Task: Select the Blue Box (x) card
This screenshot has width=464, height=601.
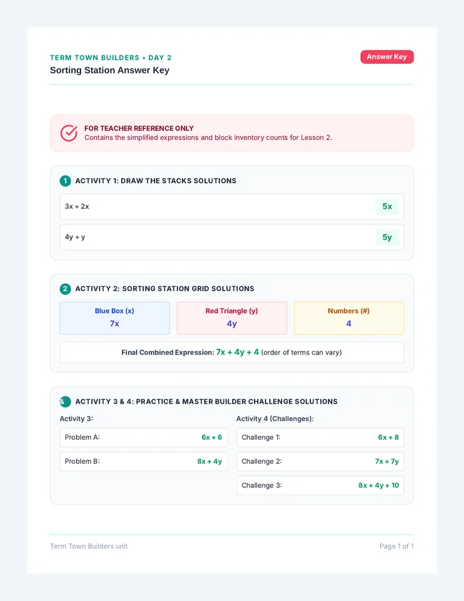Action: point(115,318)
